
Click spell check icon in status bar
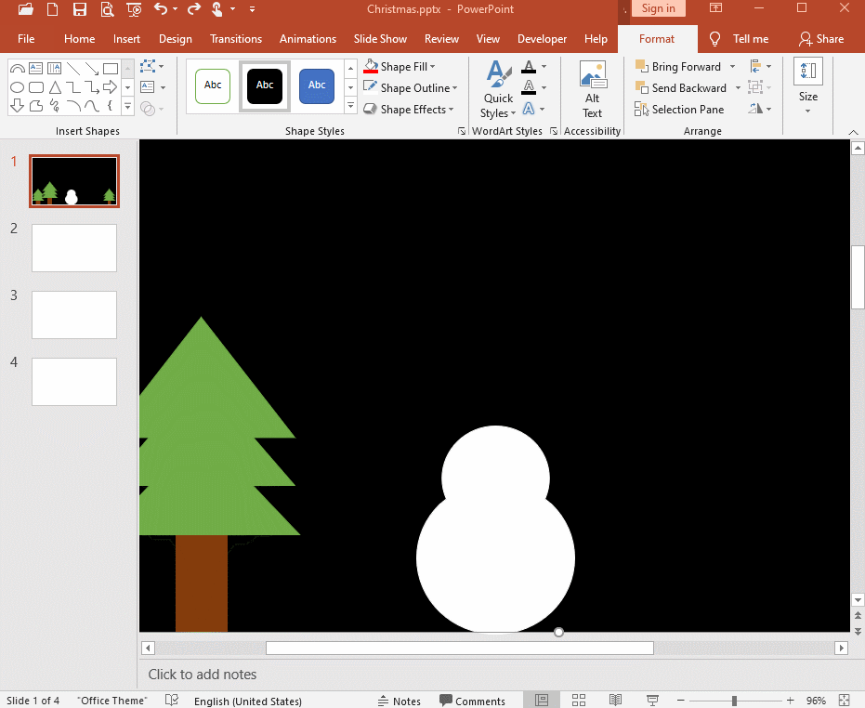click(x=172, y=700)
